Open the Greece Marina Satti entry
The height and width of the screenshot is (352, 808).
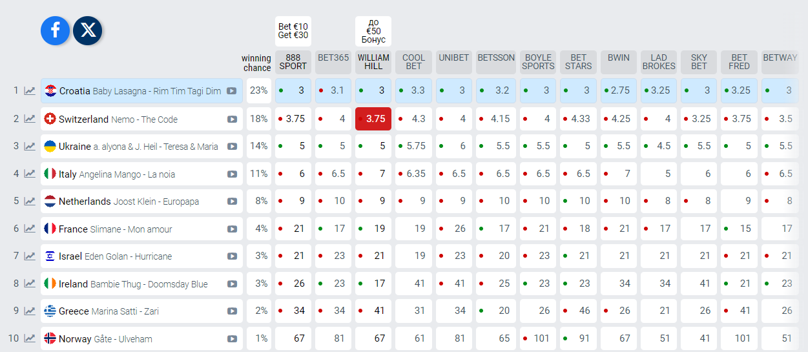[141, 311]
